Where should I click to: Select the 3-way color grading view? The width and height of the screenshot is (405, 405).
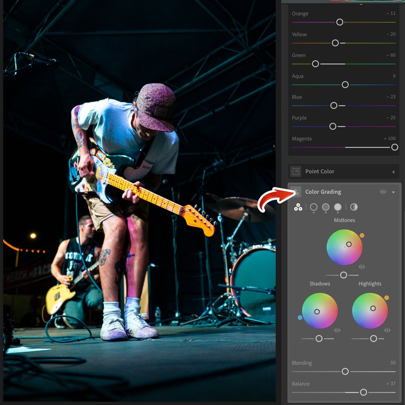click(x=298, y=207)
